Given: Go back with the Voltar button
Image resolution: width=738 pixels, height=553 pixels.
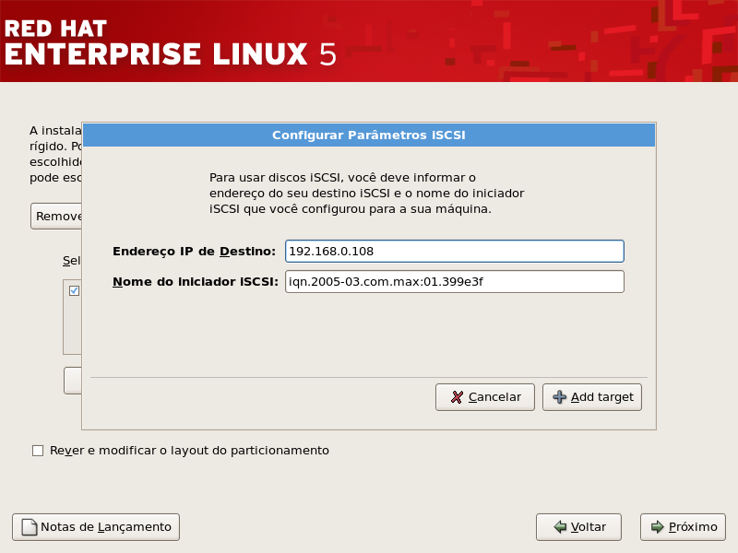Looking at the screenshot, I should coord(578,527).
